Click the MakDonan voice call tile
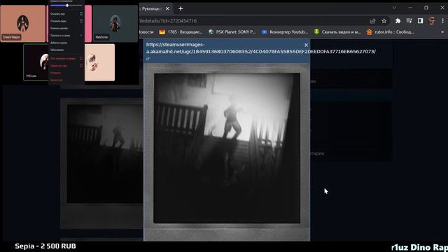Screen dimensions: 448x252 (x=115, y=23)
